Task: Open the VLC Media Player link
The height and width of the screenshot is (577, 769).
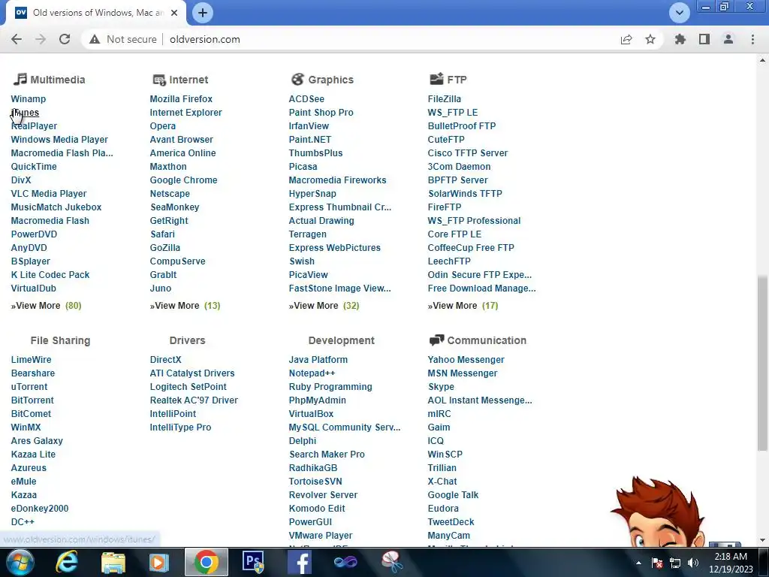Action: 49,193
